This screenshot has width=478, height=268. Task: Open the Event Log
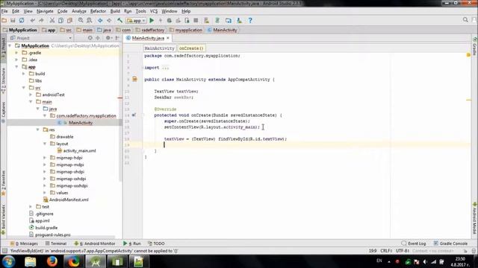tap(414, 243)
